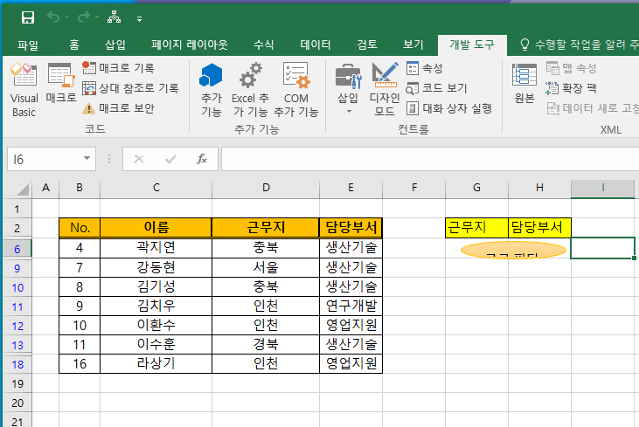Image resolution: width=639 pixels, height=427 pixels.
Task: Open the XML 원본 pane
Action: point(524,84)
